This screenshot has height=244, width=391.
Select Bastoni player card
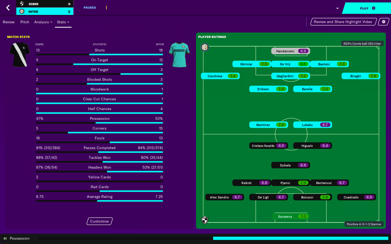(329, 64)
